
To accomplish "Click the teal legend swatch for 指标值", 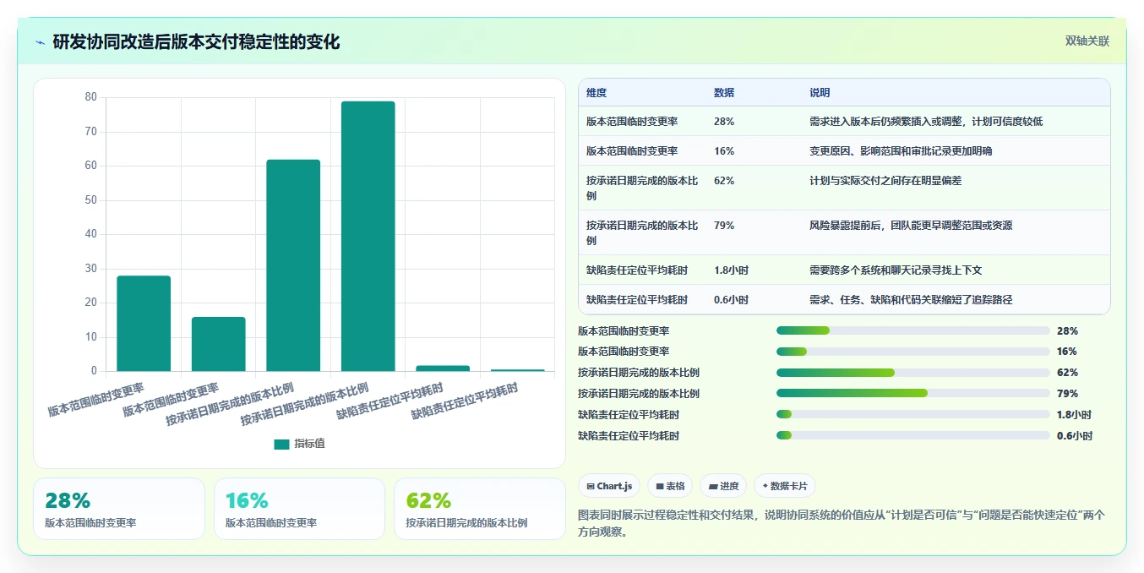I will point(281,444).
